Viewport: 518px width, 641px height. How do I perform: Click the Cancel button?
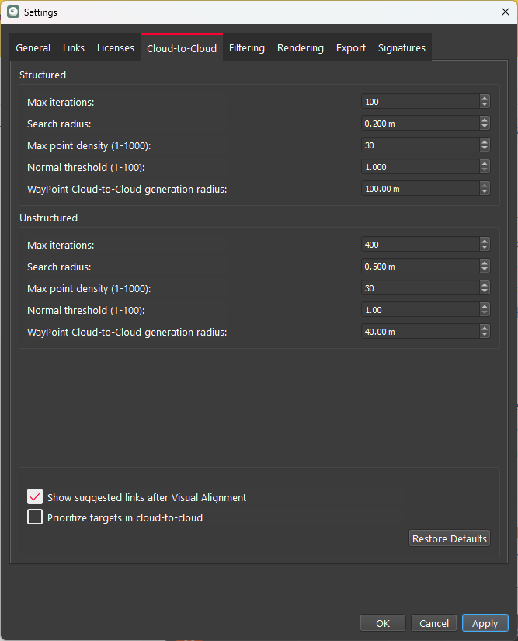434,623
